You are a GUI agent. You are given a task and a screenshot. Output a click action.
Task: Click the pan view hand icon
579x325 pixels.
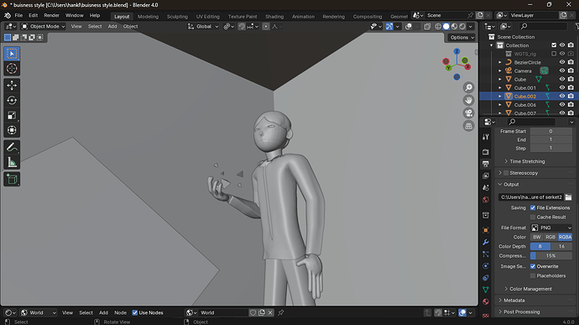[468, 100]
